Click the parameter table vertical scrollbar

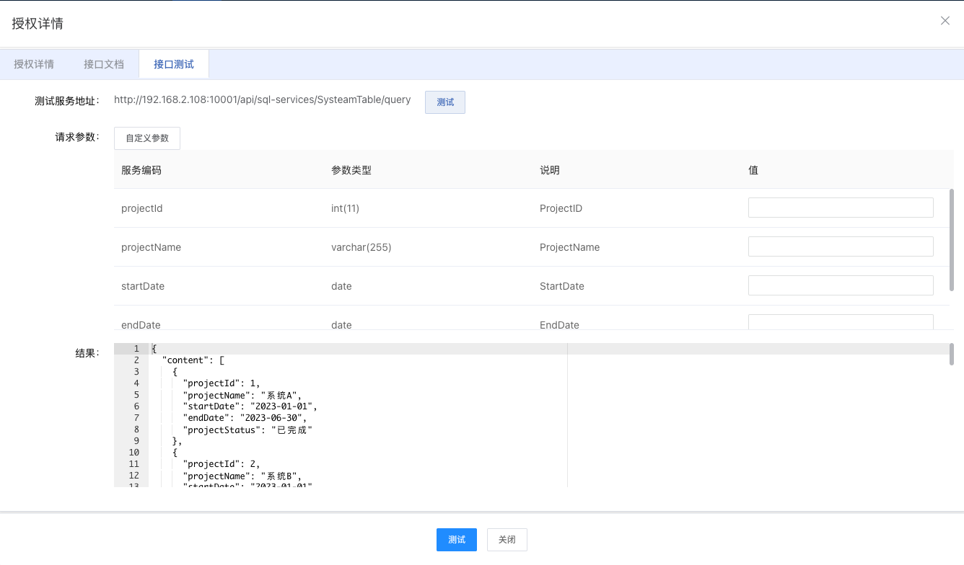point(952,238)
